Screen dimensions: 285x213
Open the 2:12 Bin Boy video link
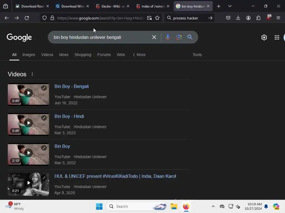point(62,146)
